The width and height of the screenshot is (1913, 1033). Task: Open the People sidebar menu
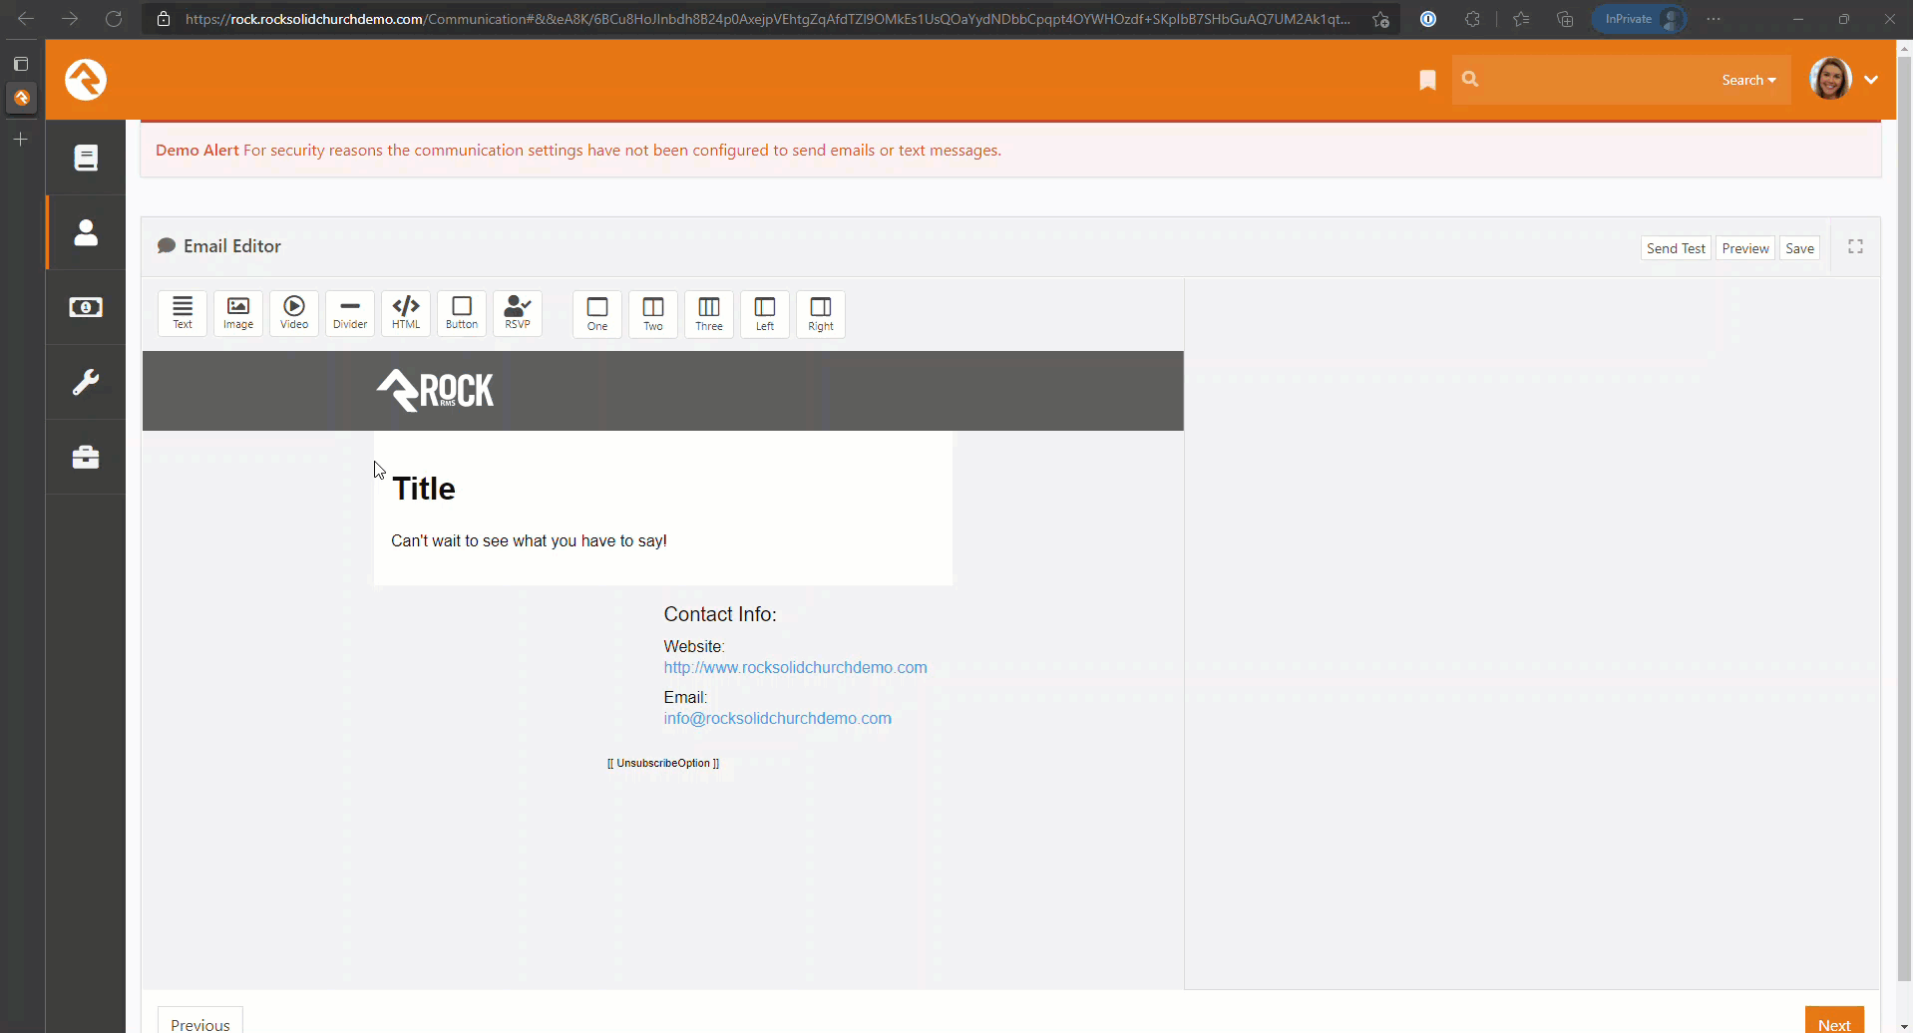pos(86,232)
